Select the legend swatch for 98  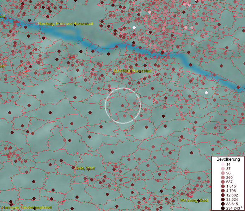[x=223, y=173]
